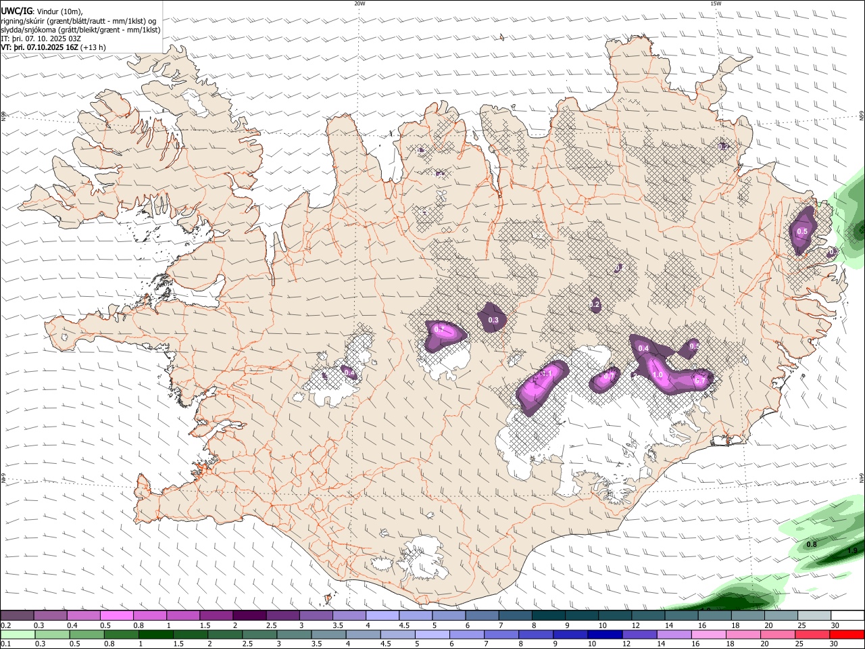Click the 'rigning/skúrir' legend description line
The width and height of the screenshot is (865, 649).
79,21
